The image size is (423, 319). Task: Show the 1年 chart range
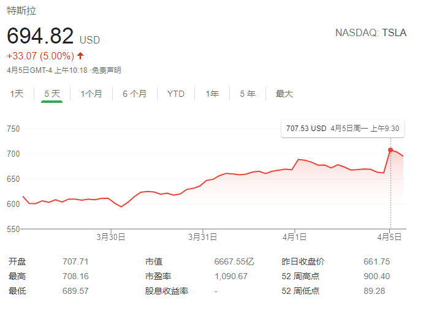pos(212,94)
